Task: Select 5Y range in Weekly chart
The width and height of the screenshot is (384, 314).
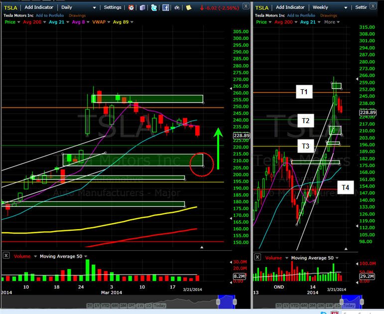Action: pos(279,306)
